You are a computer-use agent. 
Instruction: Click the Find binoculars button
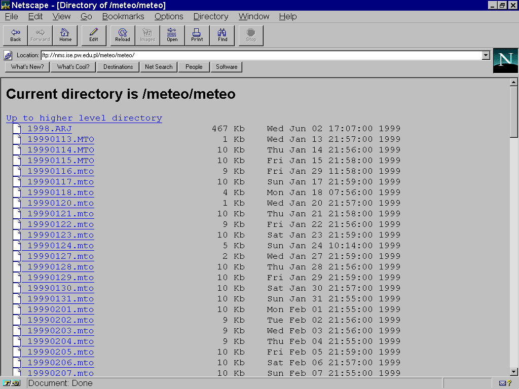[222, 35]
